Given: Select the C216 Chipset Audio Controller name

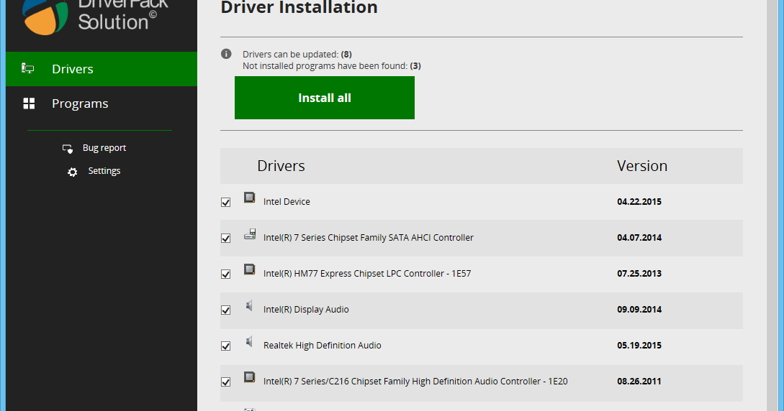Looking at the screenshot, I should [415, 381].
